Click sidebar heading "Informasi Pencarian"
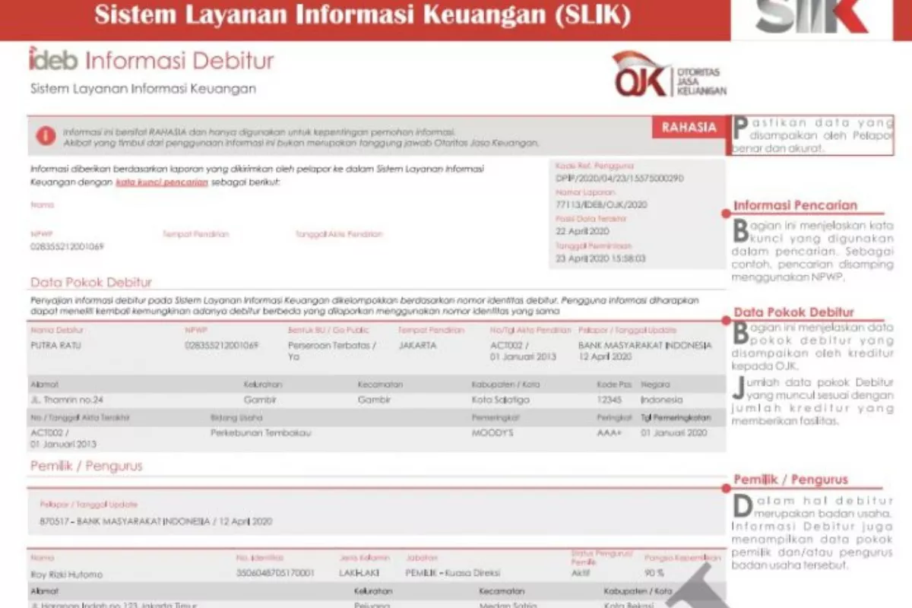The width and height of the screenshot is (912, 608). point(795,205)
